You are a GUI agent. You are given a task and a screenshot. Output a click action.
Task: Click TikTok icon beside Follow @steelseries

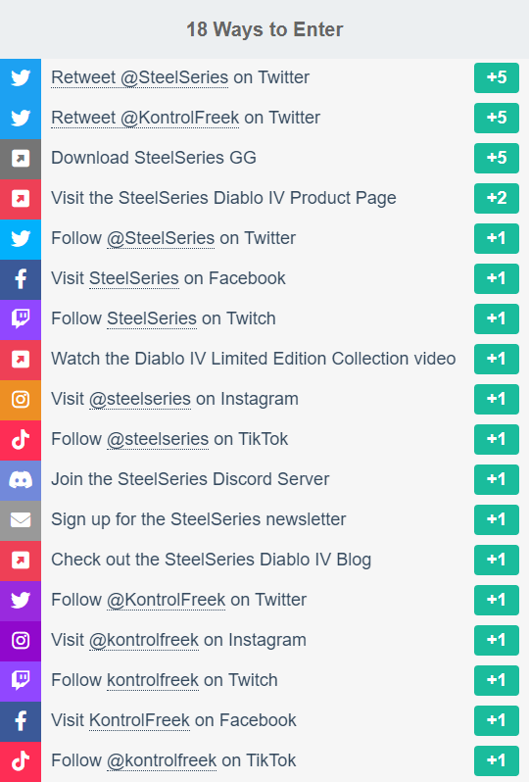(x=21, y=440)
